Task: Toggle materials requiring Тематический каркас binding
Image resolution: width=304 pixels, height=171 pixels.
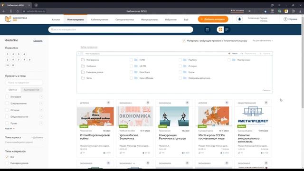Action: pos(184,41)
